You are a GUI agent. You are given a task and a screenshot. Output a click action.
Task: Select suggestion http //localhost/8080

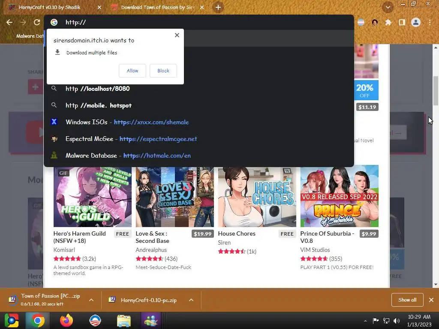click(199, 89)
